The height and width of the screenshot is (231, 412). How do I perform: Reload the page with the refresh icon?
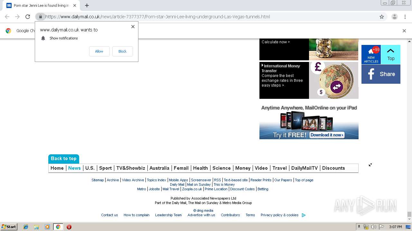28,17
